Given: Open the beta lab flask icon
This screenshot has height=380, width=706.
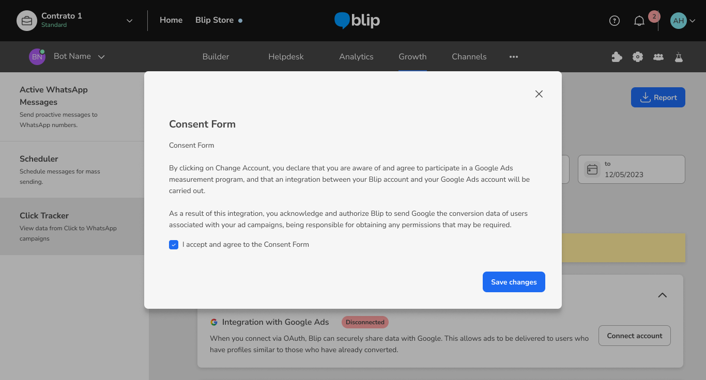Looking at the screenshot, I should click(679, 57).
